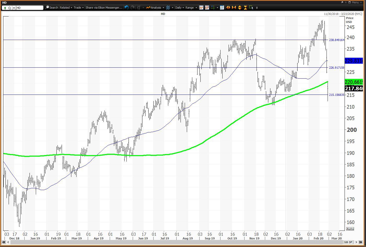Click the Search button
The image size is (366, 247).
tap(52, 8)
